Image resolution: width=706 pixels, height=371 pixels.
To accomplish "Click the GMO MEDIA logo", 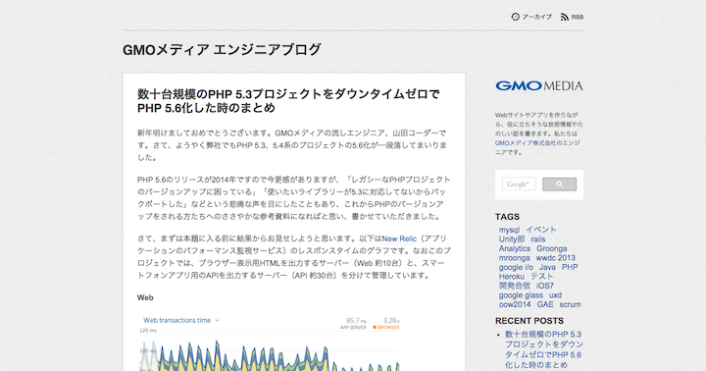I will (x=539, y=85).
